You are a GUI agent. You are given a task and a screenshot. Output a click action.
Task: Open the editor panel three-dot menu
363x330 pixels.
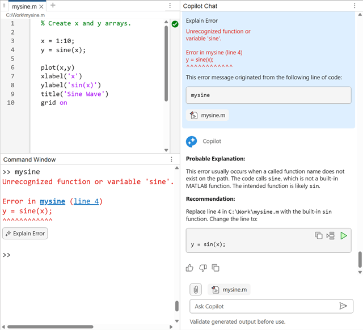click(170, 6)
